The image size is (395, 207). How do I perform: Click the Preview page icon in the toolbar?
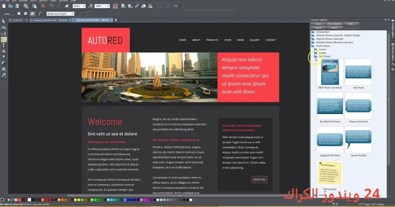point(123,6)
